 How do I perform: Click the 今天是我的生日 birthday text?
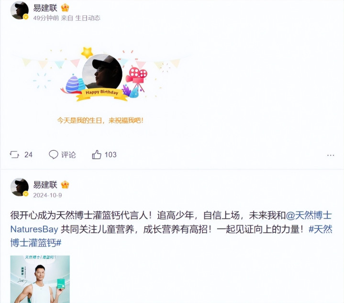[100, 120]
